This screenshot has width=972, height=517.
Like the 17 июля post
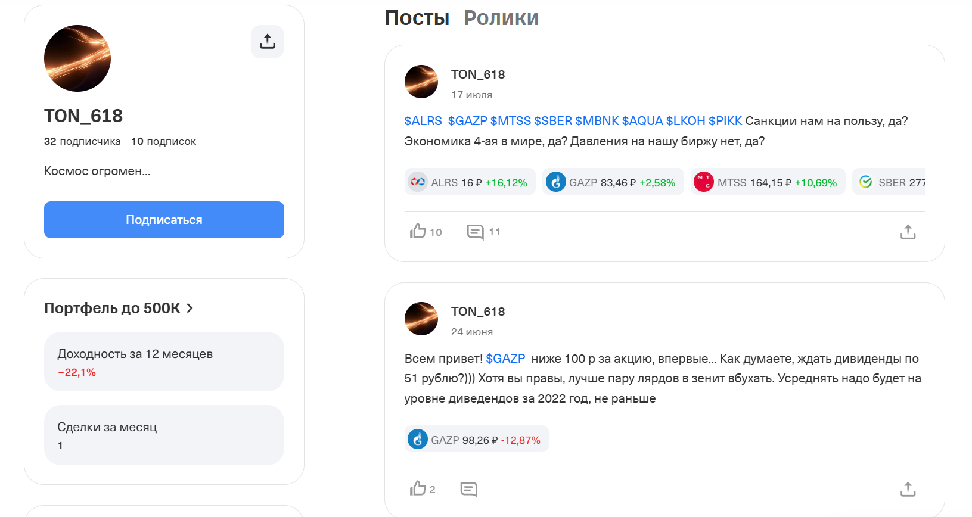(x=426, y=232)
